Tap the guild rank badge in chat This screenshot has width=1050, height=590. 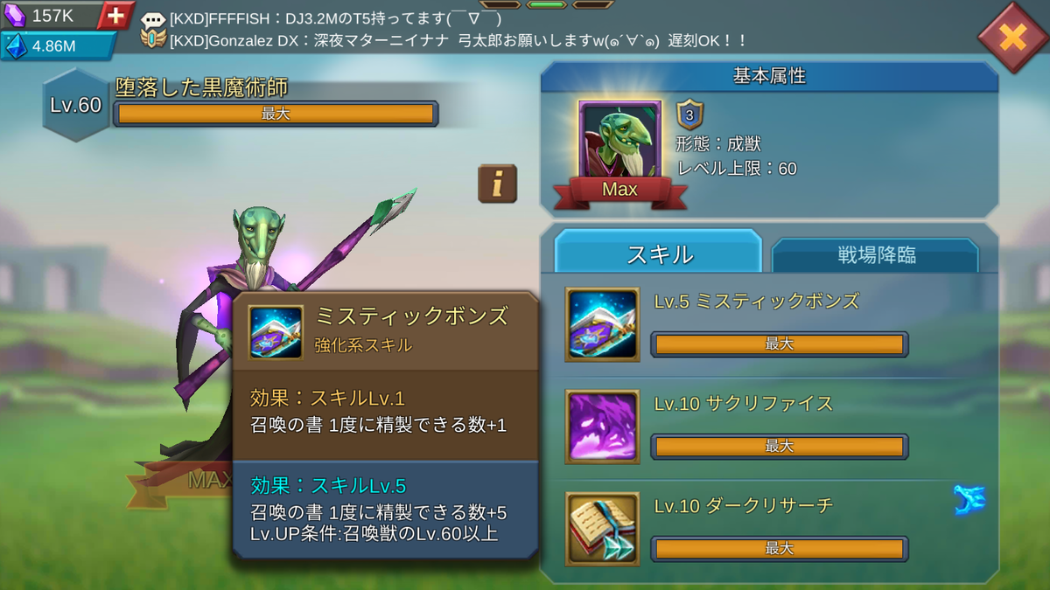(154, 40)
